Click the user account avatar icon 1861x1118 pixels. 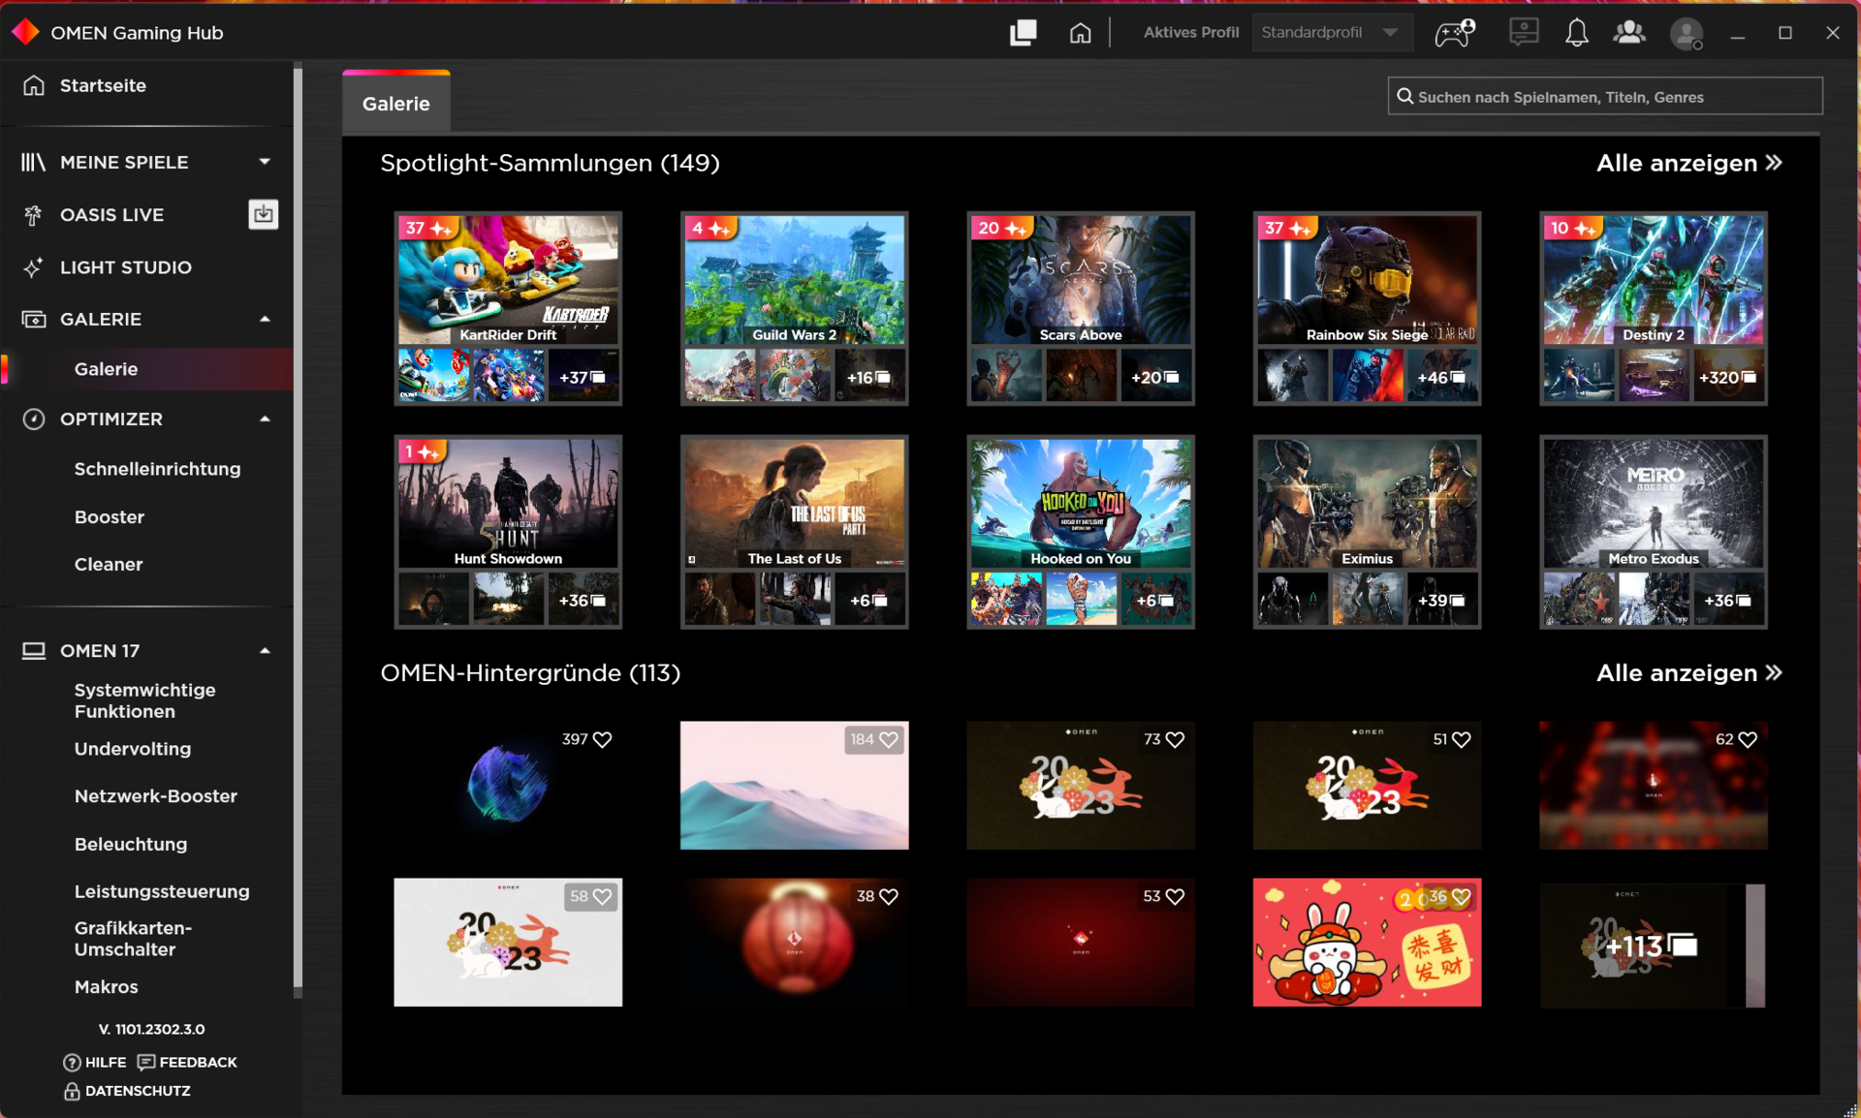pos(1687,34)
